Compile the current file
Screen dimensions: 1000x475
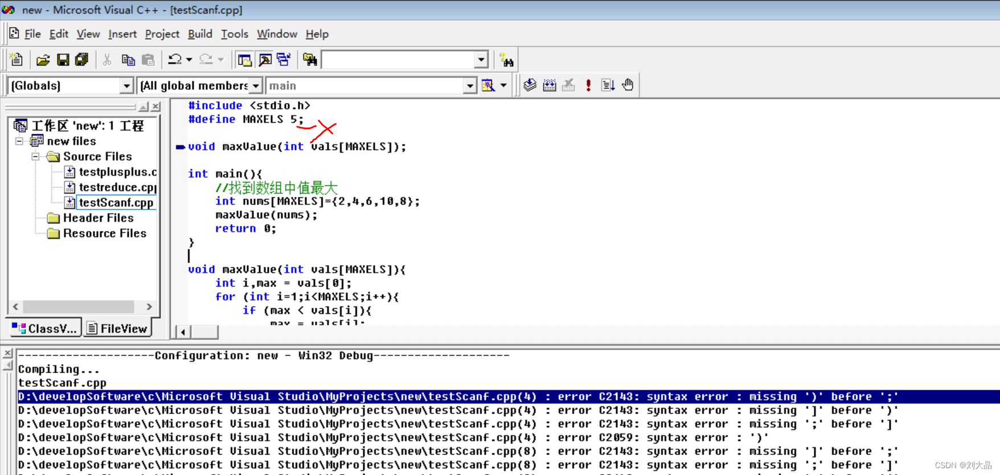(530, 85)
